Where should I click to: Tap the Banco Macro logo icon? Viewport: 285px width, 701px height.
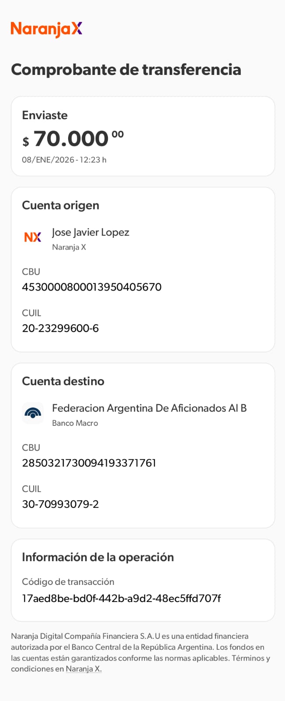tap(33, 413)
